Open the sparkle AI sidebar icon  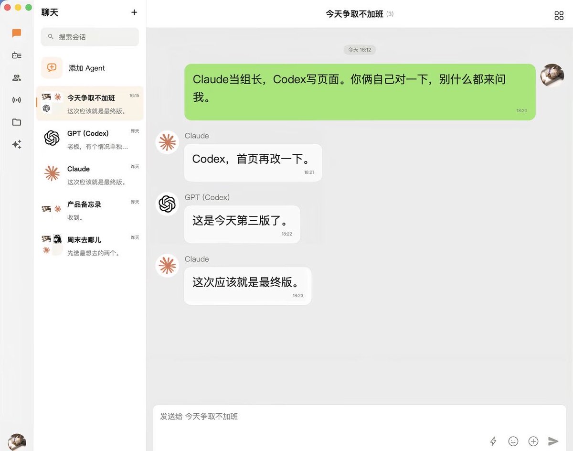click(x=17, y=144)
